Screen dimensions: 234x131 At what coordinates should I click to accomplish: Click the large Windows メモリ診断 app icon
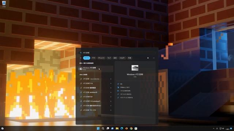135,68
